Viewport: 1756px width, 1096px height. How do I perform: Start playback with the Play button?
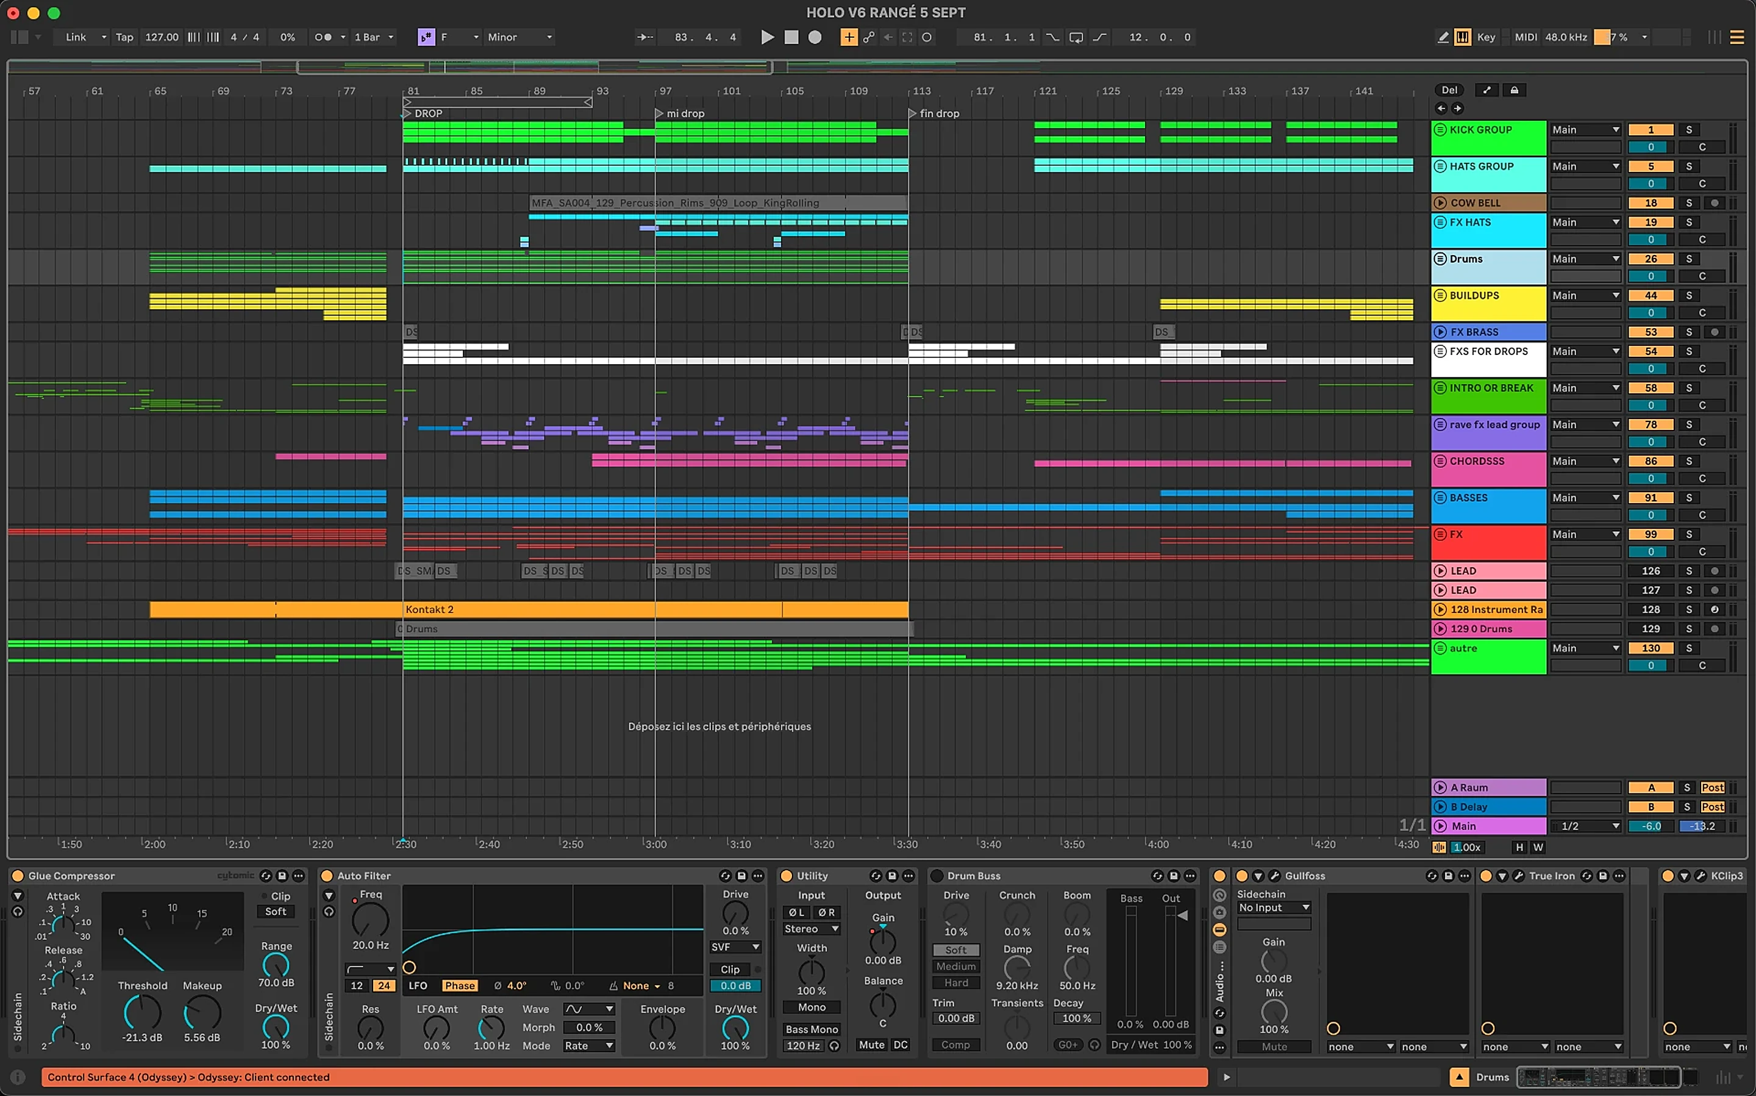click(x=767, y=37)
